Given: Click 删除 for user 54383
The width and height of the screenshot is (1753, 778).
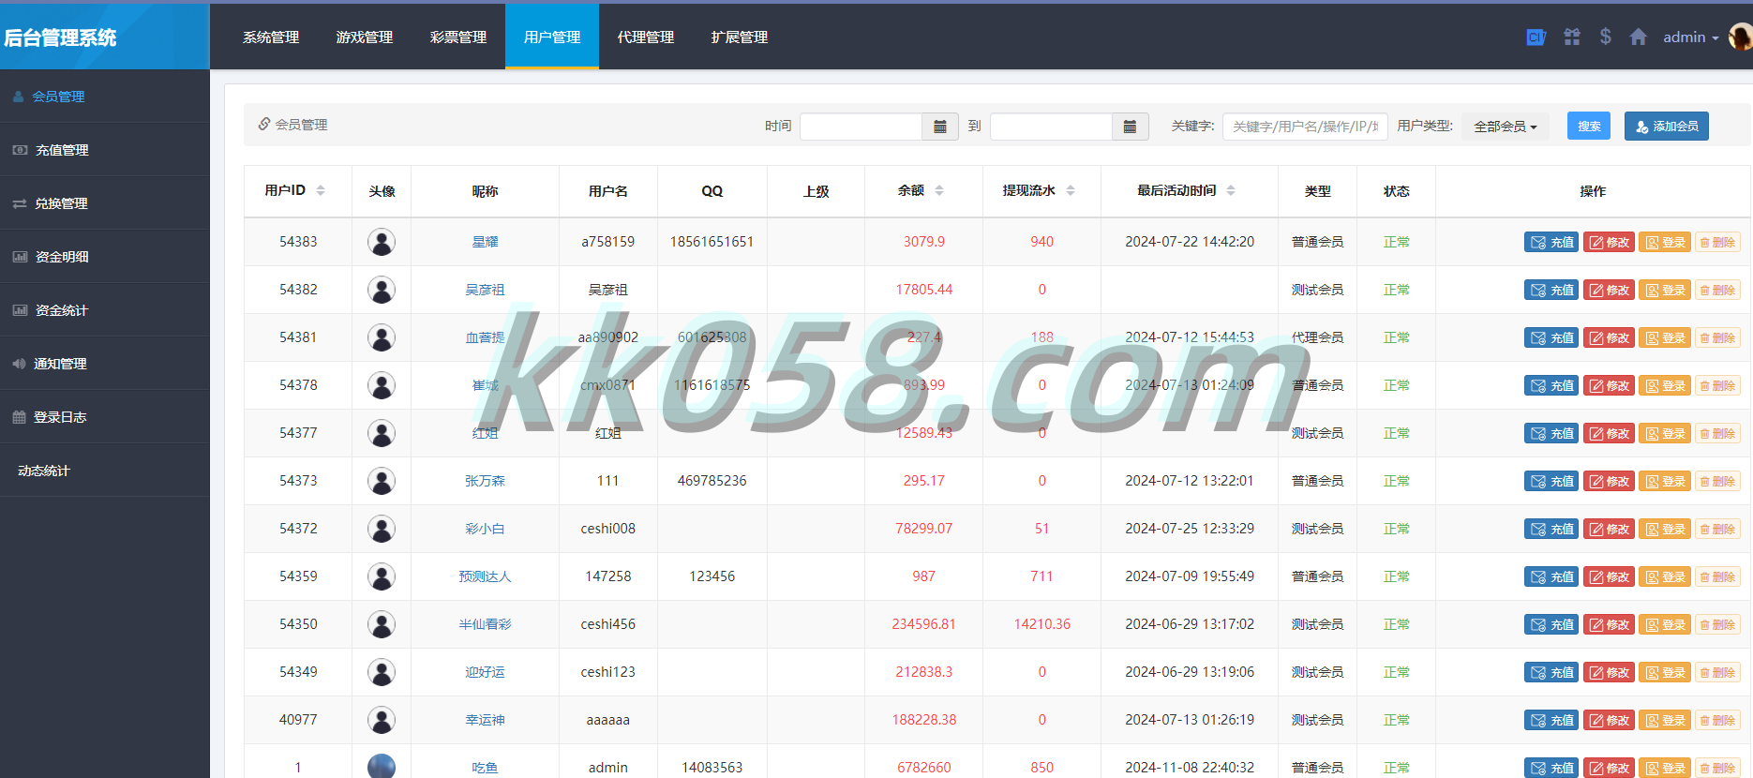Looking at the screenshot, I should coord(1717,242).
